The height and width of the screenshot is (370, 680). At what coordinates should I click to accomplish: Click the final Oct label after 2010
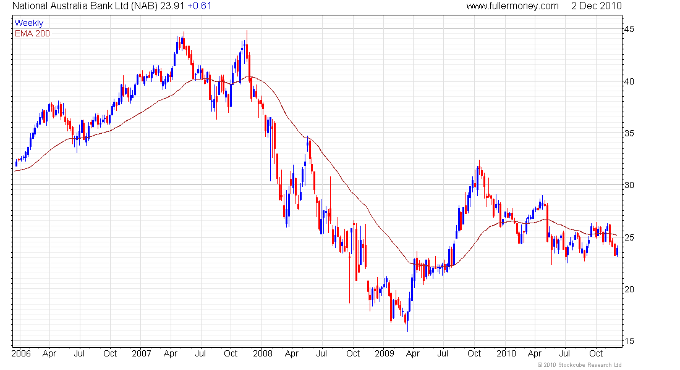(596, 353)
